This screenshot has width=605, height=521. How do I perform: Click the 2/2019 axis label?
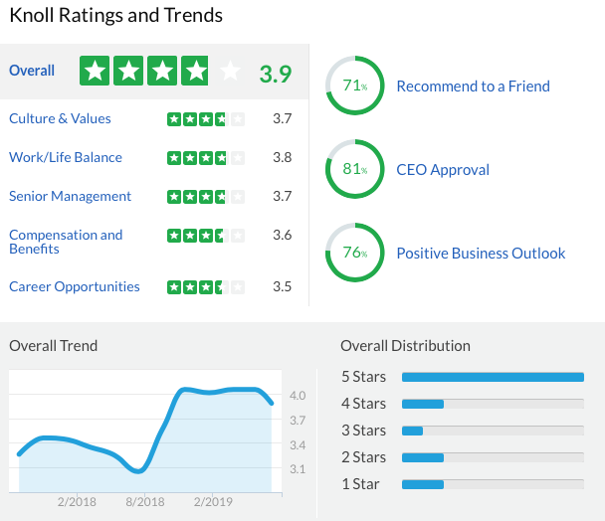[x=213, y=502]
